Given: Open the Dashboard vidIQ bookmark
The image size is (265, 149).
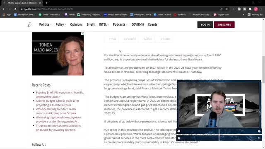Looking at the screenshot, I should click(x=140, y=15).
